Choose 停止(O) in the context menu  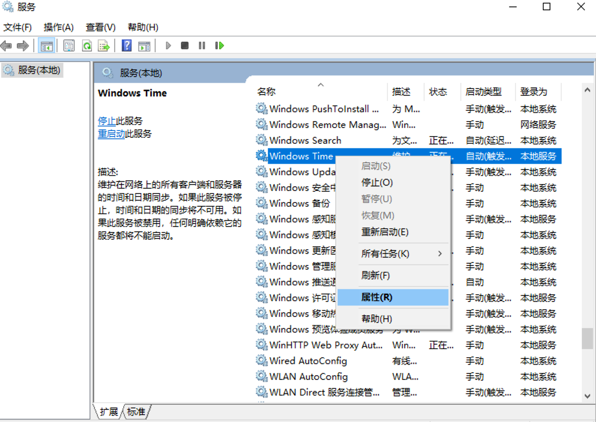(x=393, y=183)
